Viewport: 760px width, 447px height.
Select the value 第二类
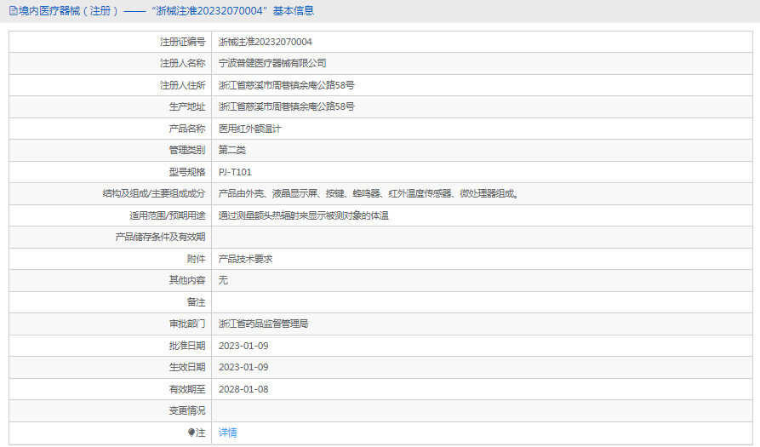(232, 151)
